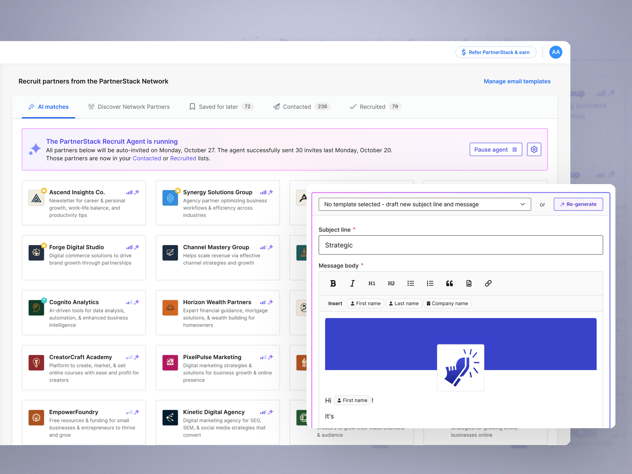Image resolution: width=632 pixels, height=474 pixels.
Task: Click match-strength bars on Synergy Solutions card
Action: click(263, 192)
